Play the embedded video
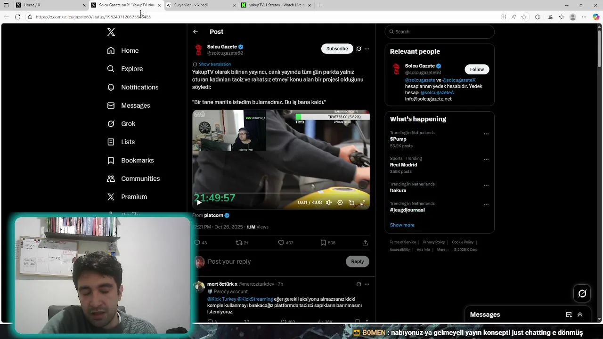Image resolution: width=603 pixels, height=339 pixels. coord(199,202)
